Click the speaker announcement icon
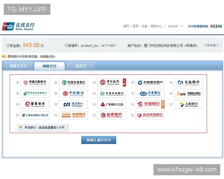 pos(4,56)
